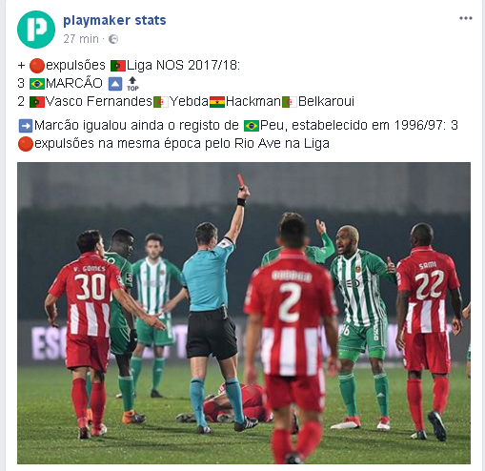Click the Brazil flag before MARCÃO
This screenshot has height=471, width=485.
[37, 84]
